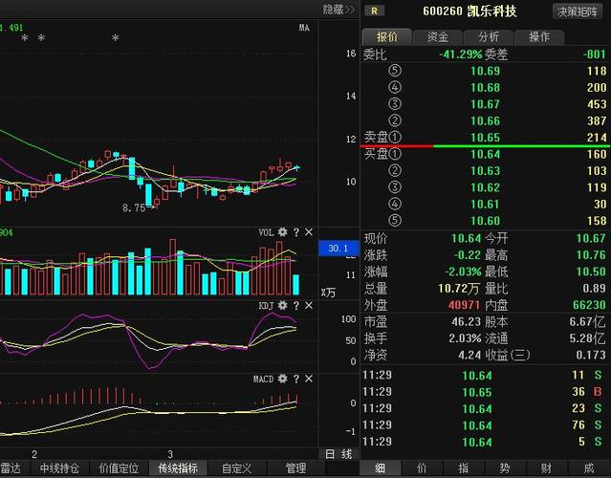
Task: Switch to the 资金 tab
Action: pos(438,37)
